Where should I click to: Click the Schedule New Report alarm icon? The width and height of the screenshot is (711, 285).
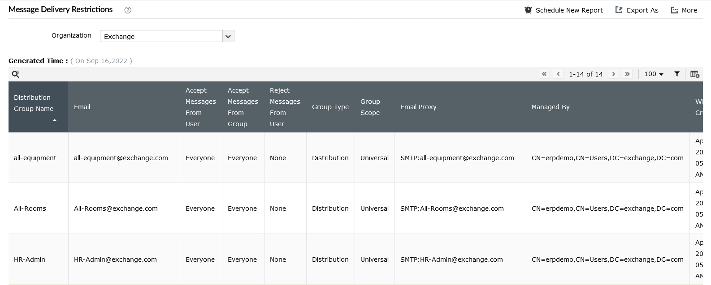coord(528,10)
